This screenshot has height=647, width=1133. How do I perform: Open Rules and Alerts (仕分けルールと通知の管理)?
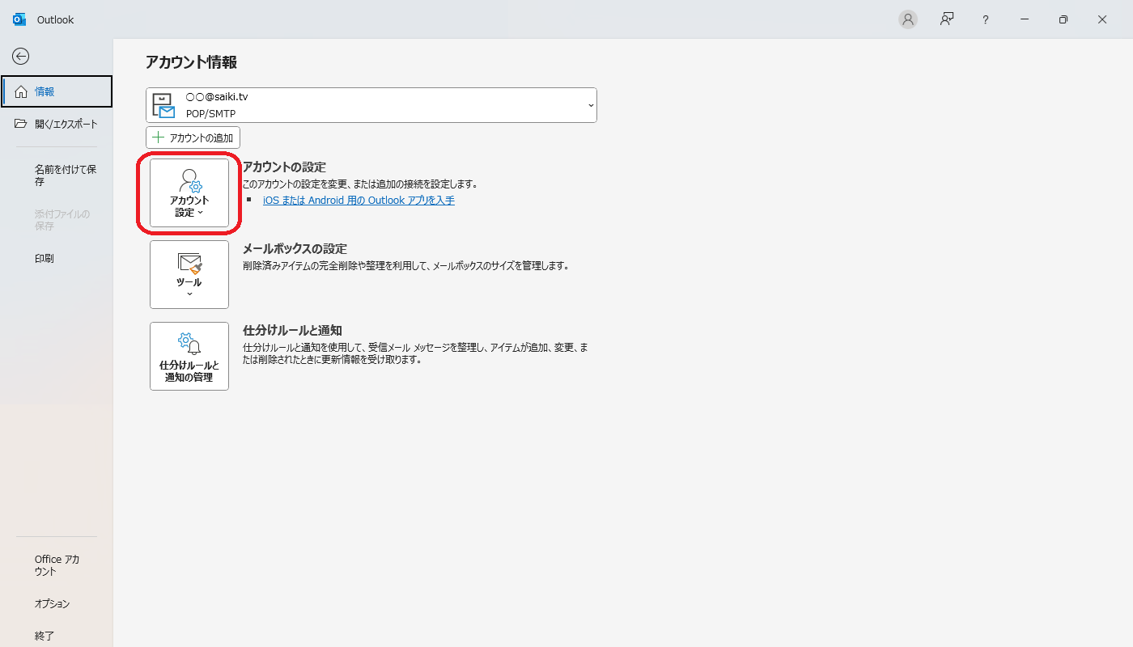coord(189,356)
